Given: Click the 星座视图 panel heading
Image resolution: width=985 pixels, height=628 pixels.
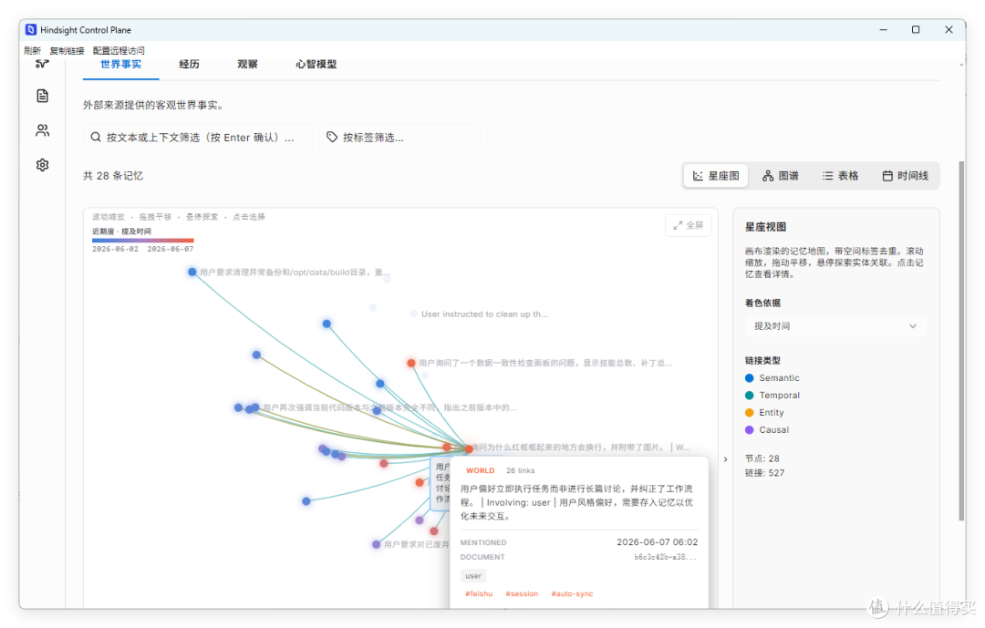Looking at the screenshot, I should point(765,227).
